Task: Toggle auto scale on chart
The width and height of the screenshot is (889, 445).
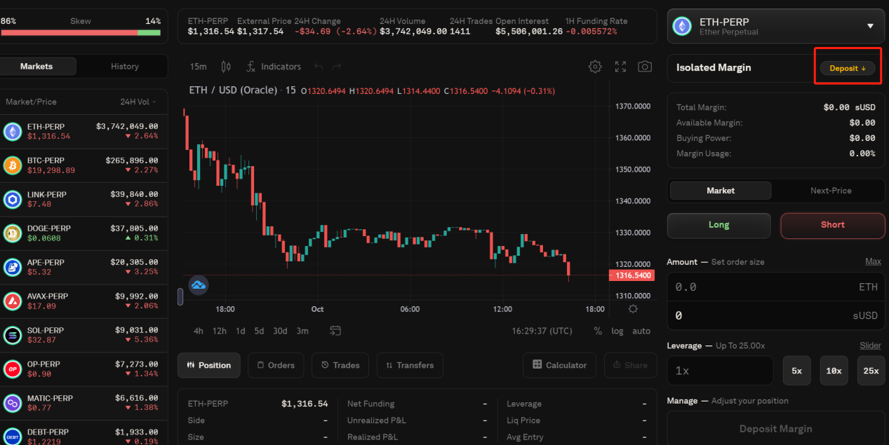Action: click(641, 331)
